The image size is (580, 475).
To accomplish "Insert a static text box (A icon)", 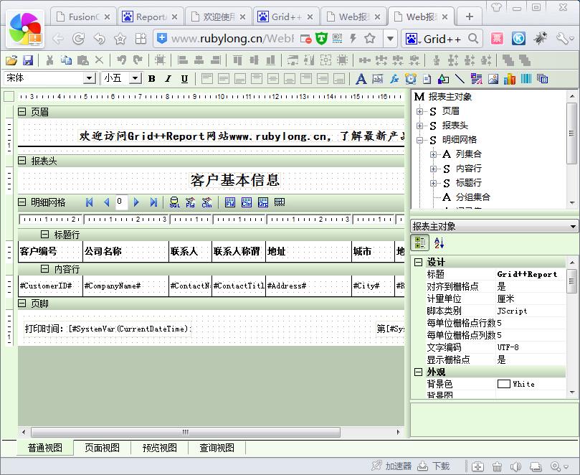I will [x=361, y=78].
